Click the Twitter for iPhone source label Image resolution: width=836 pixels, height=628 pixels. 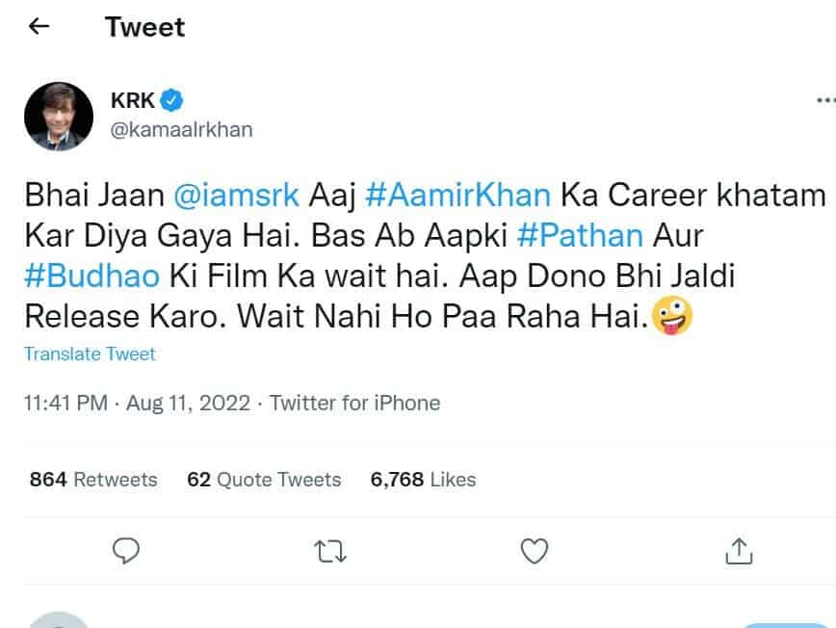354,403
